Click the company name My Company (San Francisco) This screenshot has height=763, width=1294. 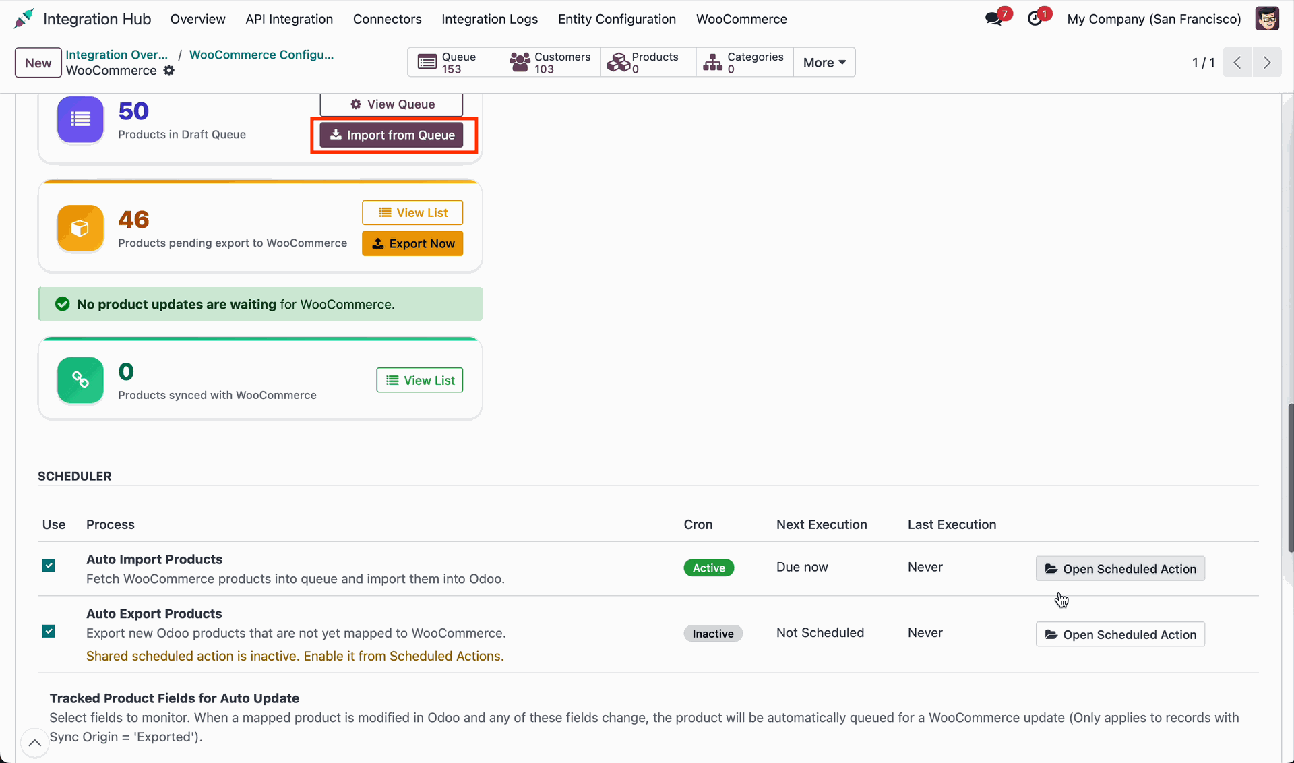[1154, 19]
